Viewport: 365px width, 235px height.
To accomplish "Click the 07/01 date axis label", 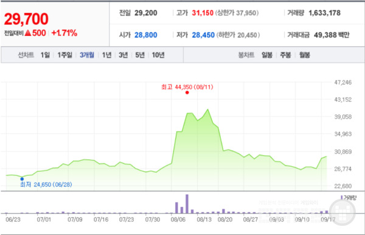I will 44,219.
